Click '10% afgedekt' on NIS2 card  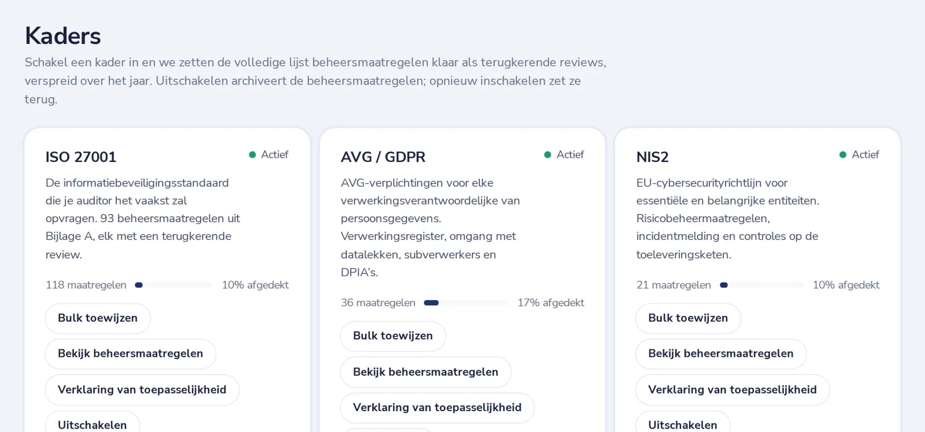[846, 285]
